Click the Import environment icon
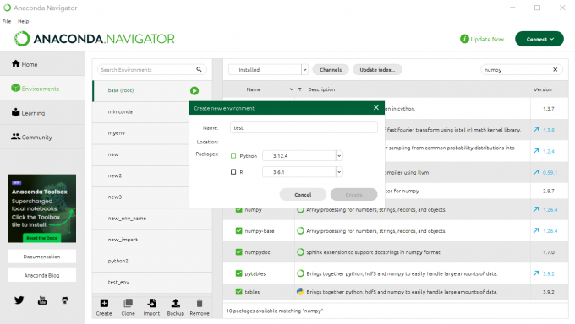This screenshot has width=575, height=324. tap(151, 303)
